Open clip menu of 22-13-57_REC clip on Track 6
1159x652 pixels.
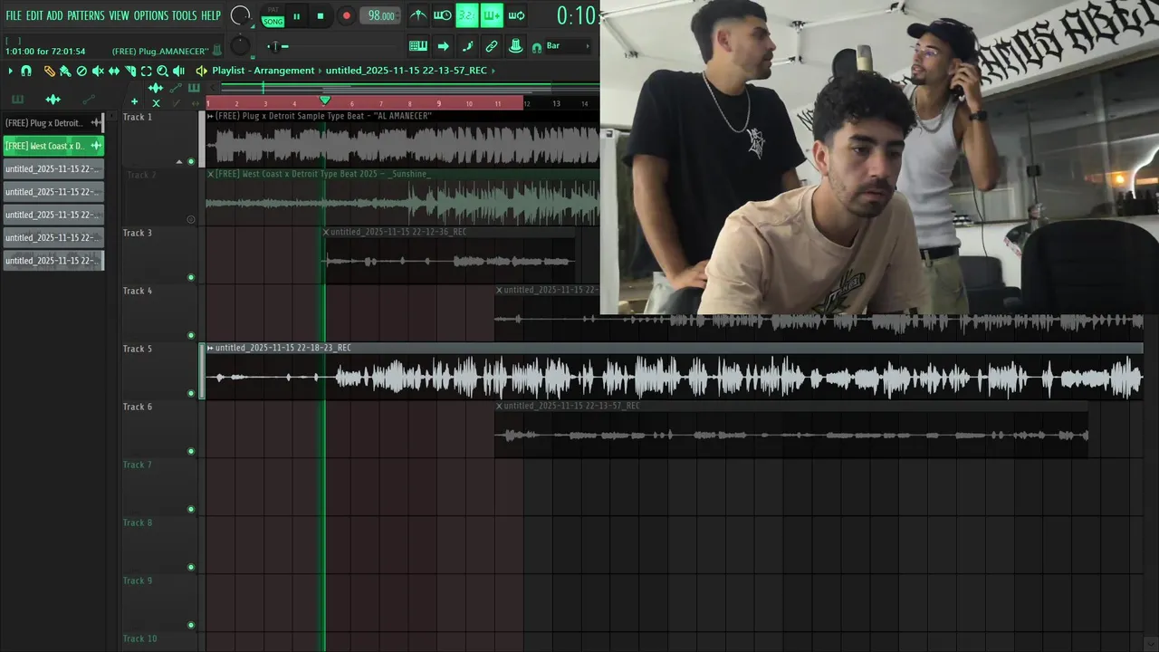click(x=499, y=406)
